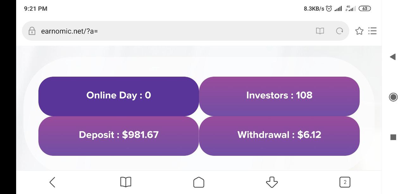Tap the alarm clock status icon
405x194 pixels.
point(329,9)
